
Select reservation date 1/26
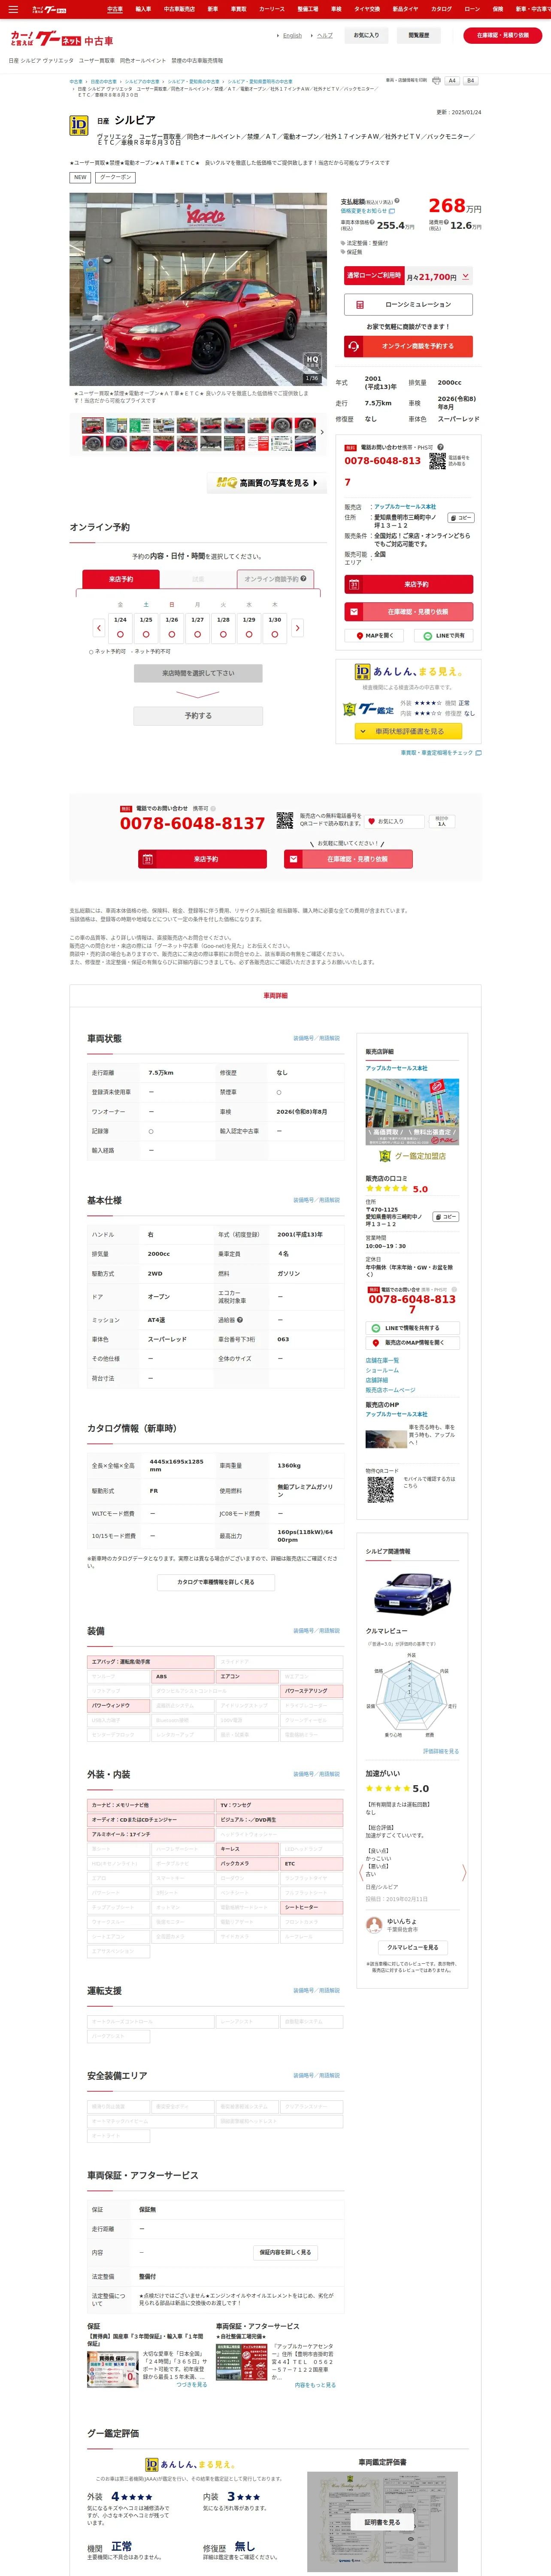pyautogui.click(x=172, y=628)
